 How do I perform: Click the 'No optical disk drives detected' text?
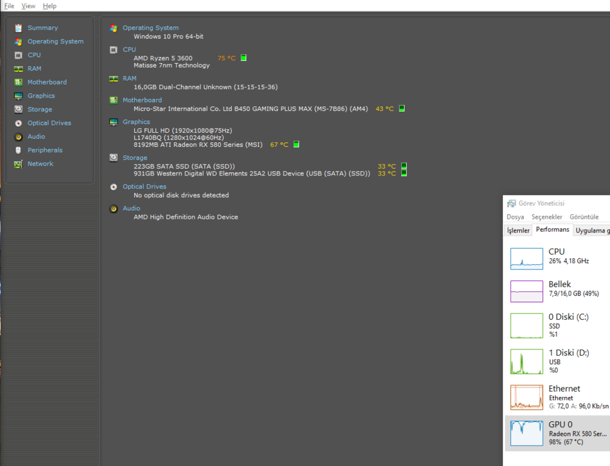(x=181, y=196)
